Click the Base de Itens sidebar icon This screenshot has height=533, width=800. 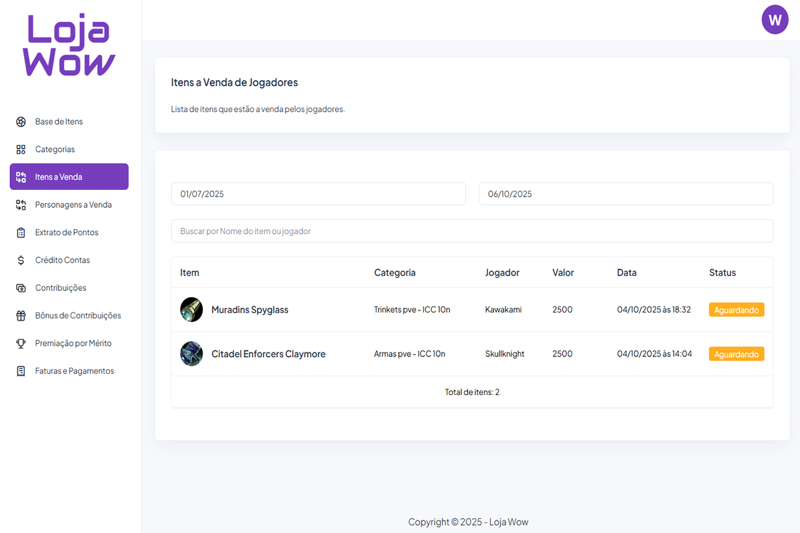21,122
